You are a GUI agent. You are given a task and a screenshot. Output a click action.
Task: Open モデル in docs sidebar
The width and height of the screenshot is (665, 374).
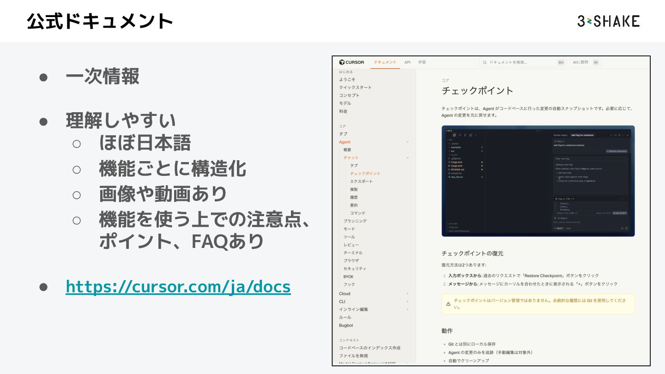(x=345, y=103)
